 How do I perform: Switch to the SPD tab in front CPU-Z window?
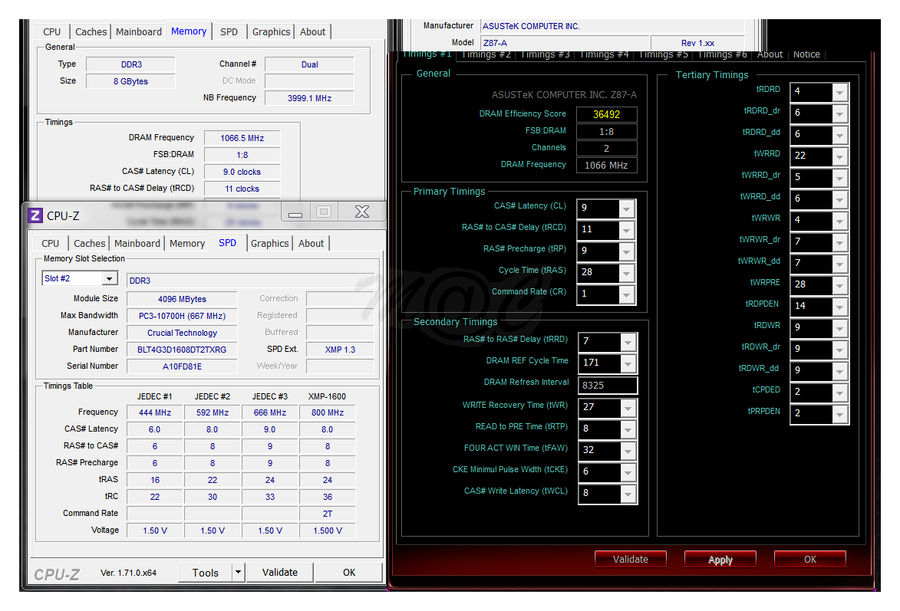[x=228, y=243]
